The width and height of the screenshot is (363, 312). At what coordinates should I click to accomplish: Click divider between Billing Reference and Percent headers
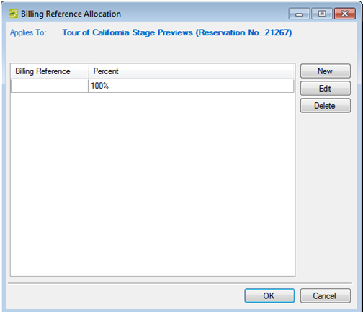(x=88, y=71)
